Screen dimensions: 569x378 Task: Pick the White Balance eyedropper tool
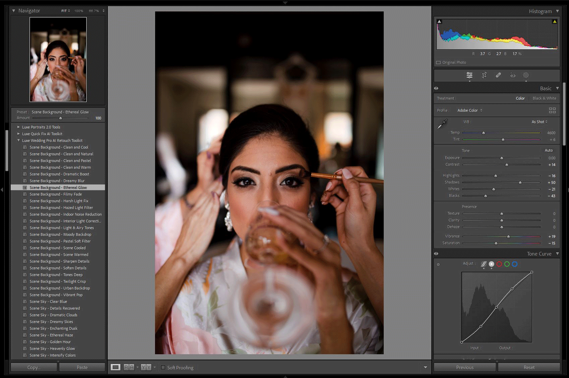[442, 124]
